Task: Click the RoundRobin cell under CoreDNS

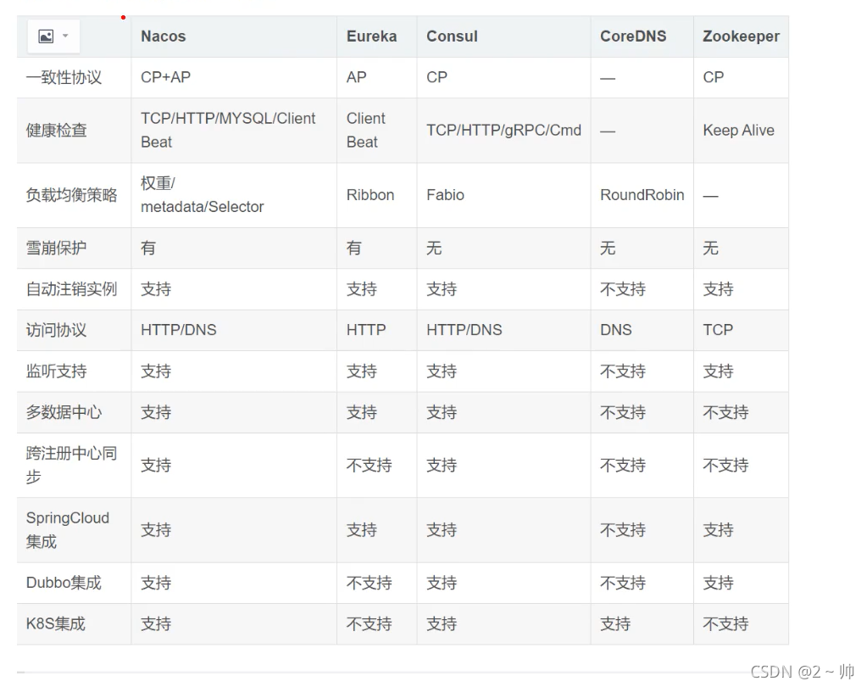Action: (x=642, y=195)
